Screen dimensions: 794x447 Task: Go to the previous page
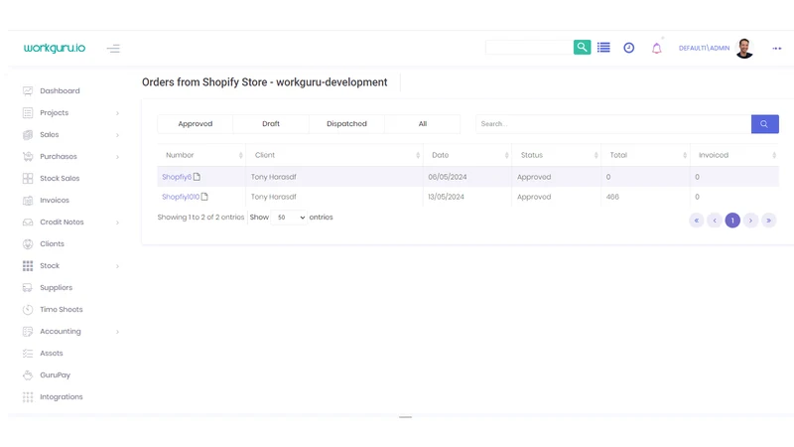(x=715, y=221)
